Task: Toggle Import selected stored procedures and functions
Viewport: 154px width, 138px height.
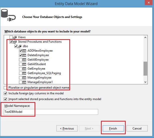Action: pos(6,99)
